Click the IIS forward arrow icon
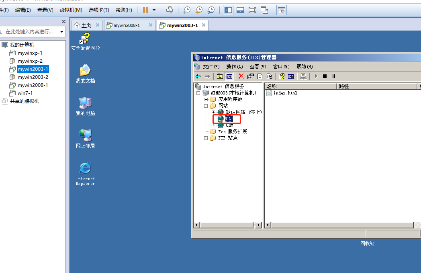This screenshot has width=421, height=273. 207,76
